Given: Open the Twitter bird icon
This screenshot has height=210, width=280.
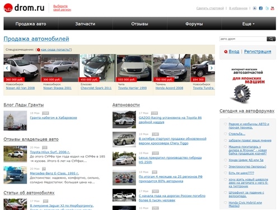Looking at the screenshot, I should point(267,8).
